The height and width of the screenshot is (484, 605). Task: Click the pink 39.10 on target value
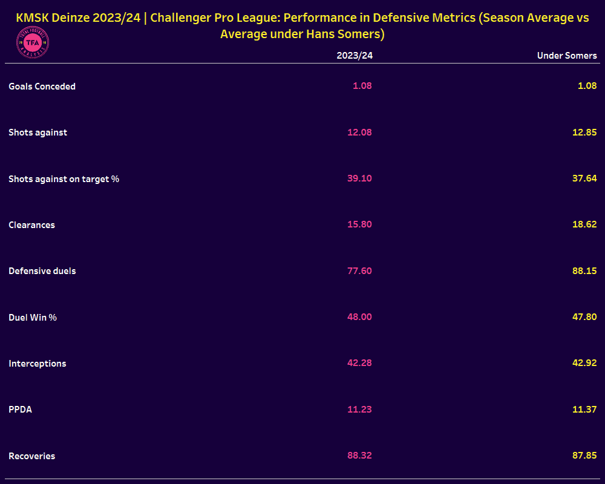(x=359, y=178)
